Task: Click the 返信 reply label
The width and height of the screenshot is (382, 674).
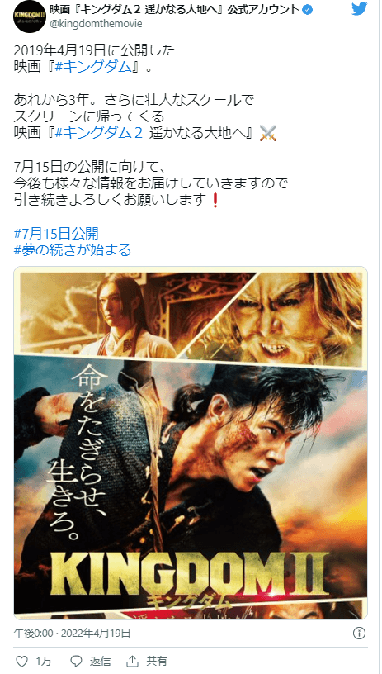Action: coord(100,660)
